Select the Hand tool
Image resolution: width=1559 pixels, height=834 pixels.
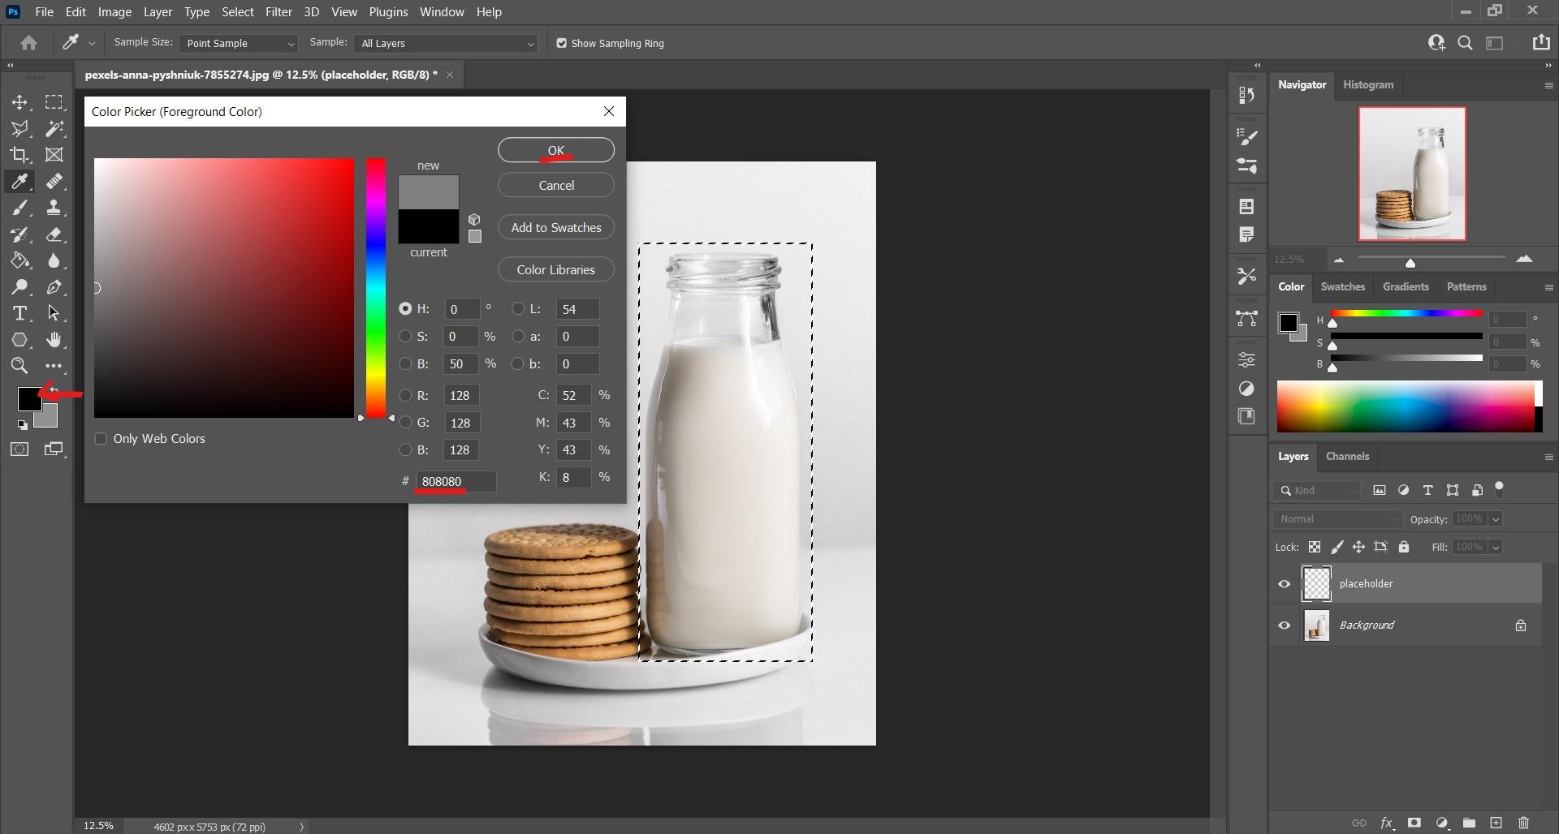[54, 340]
